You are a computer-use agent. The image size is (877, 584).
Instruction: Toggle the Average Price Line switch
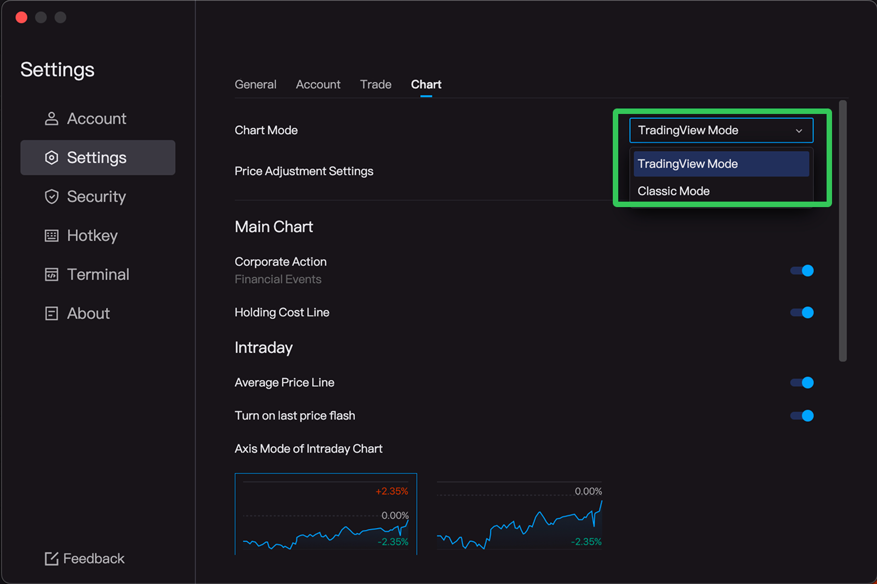coord(801,382)
